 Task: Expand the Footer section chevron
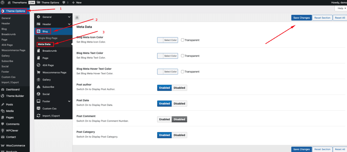[x=69, y=101]
